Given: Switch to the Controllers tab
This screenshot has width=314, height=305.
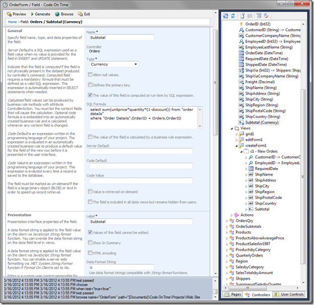Looking at the screenshot, I should point(258,295).
